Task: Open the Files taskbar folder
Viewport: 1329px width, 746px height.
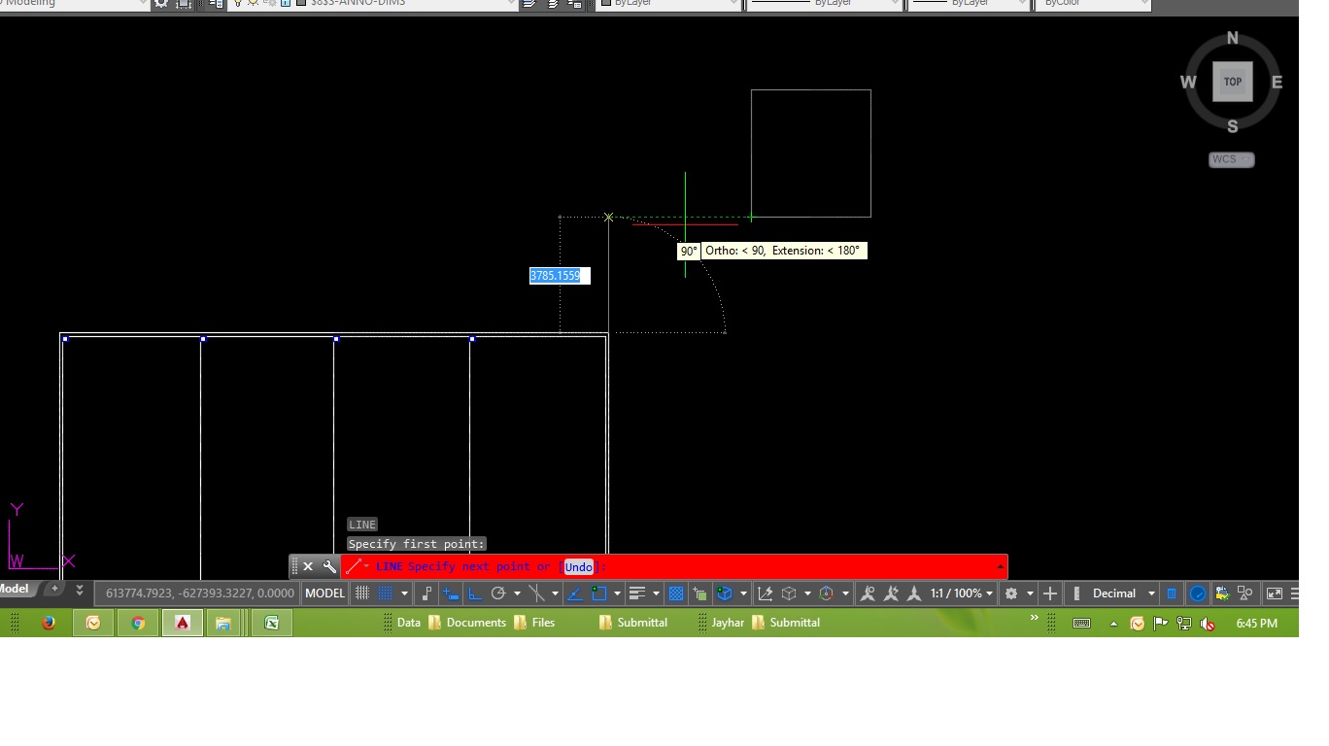Action: coord(534,623)
